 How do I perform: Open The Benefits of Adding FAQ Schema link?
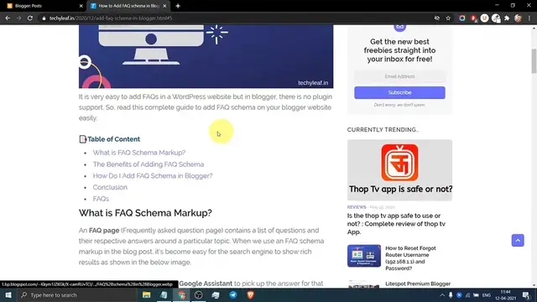pyautogui.click(x=149, y=164)
